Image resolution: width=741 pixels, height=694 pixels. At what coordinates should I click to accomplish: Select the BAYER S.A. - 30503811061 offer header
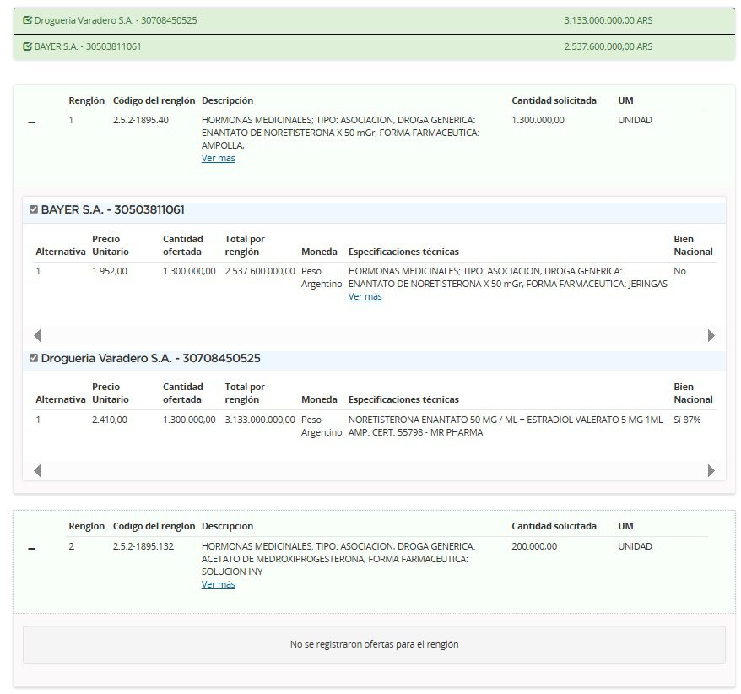pos(112,210)
